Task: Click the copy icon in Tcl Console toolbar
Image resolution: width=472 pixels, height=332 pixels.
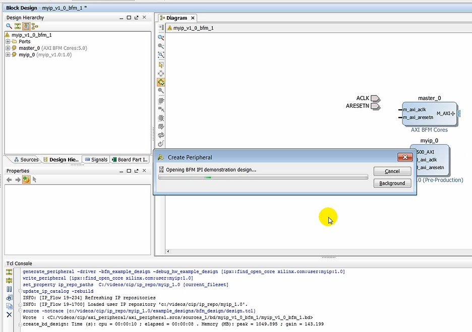Action: click(x=9, y=306)
